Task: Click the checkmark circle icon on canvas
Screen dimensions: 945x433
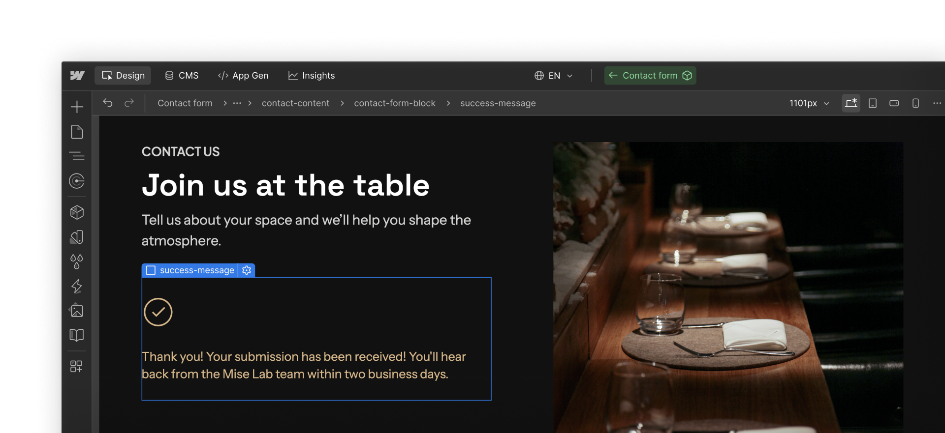Action: click(158, 312)
